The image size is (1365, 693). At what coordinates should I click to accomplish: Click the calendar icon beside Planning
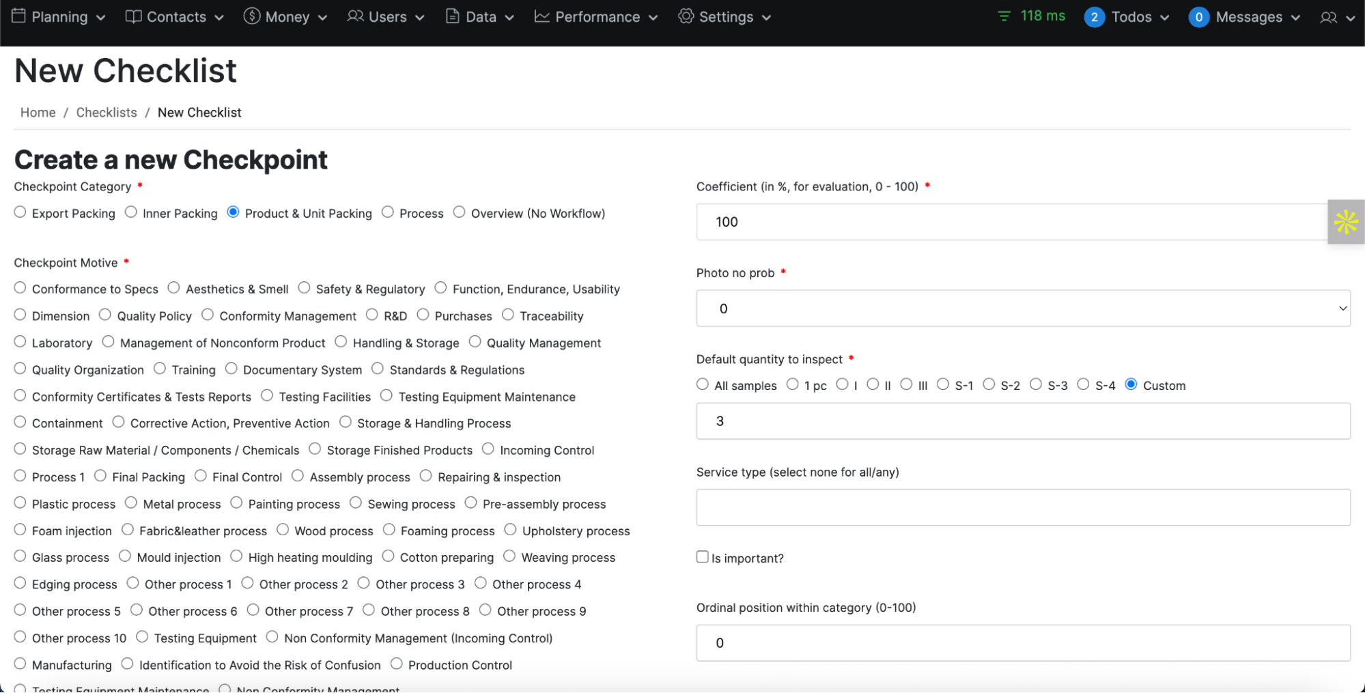19,16
